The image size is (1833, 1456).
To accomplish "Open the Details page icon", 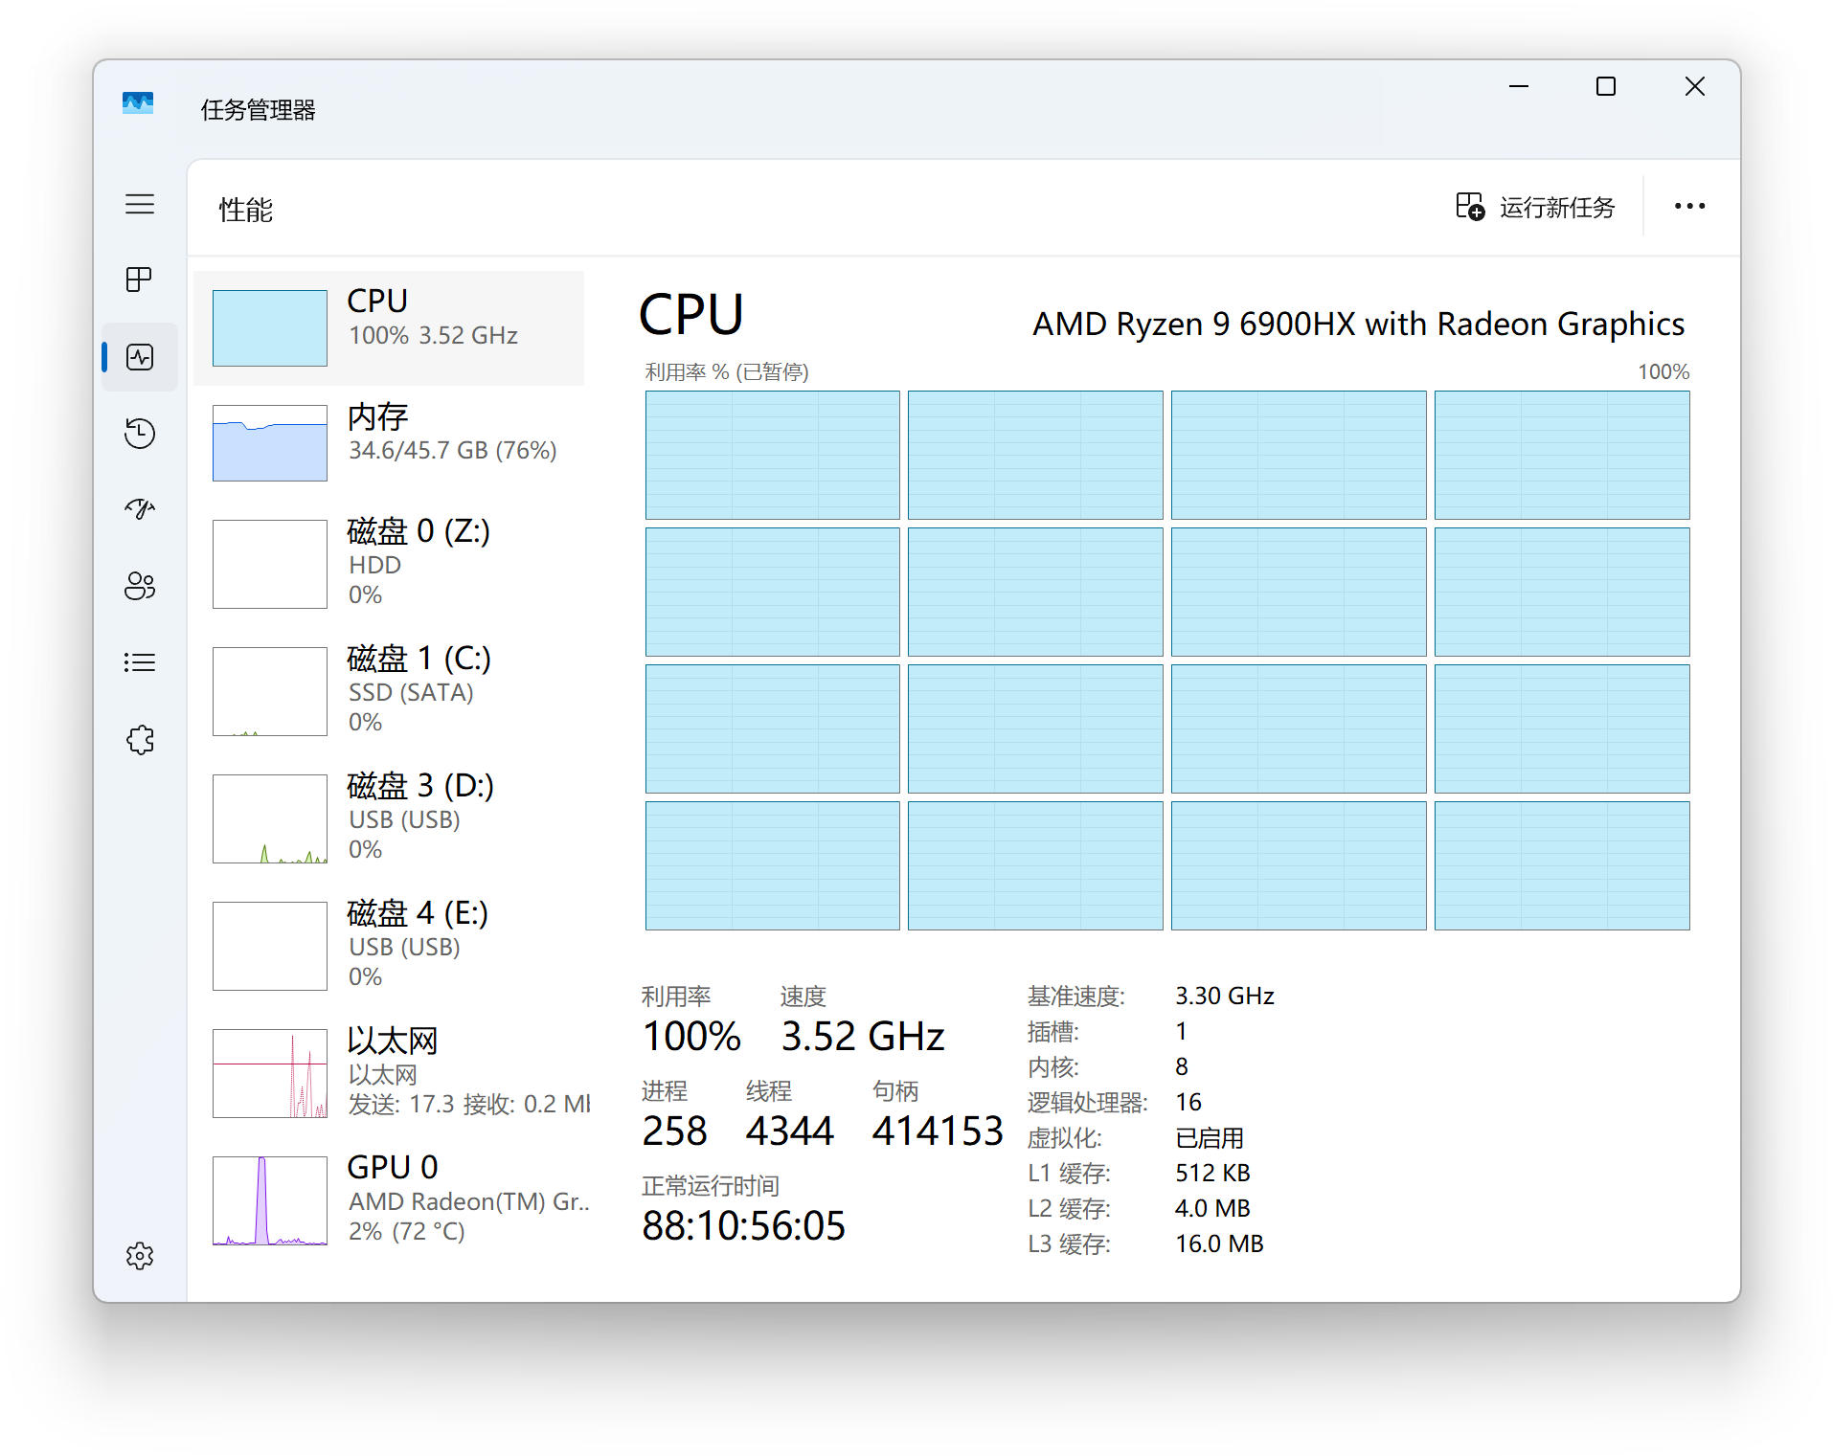I will (140, 662).
